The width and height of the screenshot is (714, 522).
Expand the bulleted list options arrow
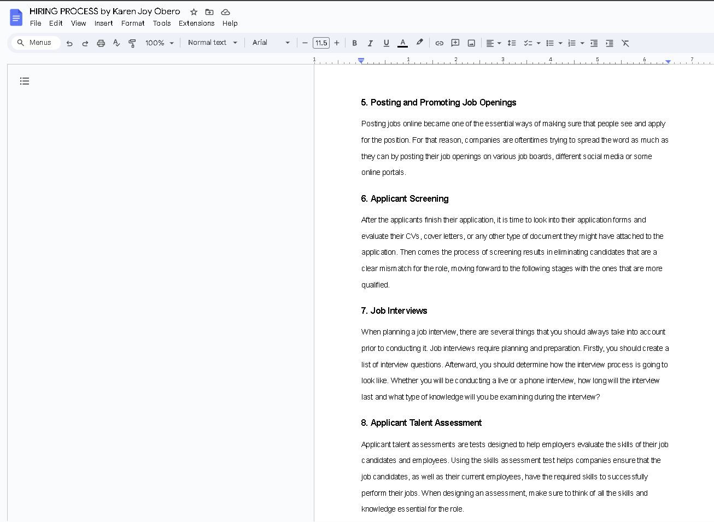click(x=560, y=43)
